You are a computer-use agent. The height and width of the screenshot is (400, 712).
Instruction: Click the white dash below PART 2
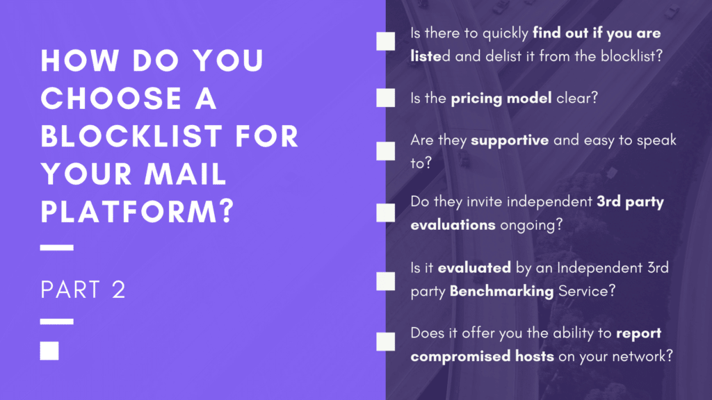pos(57,322)
